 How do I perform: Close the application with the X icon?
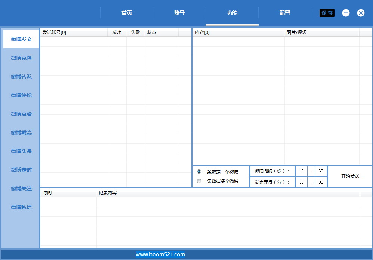click(x=361, y=13)
